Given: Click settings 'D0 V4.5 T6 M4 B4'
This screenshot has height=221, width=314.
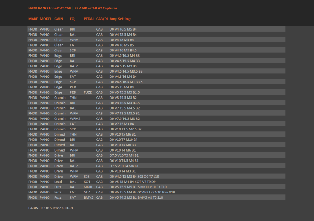Looking at the screenshot, I should point(123,77).
